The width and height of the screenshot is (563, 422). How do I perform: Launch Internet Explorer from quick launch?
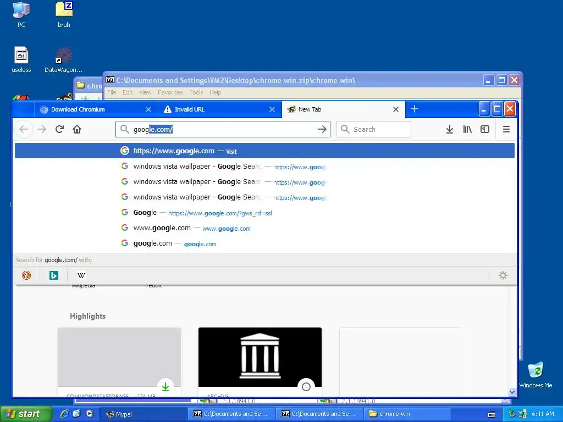64,414
